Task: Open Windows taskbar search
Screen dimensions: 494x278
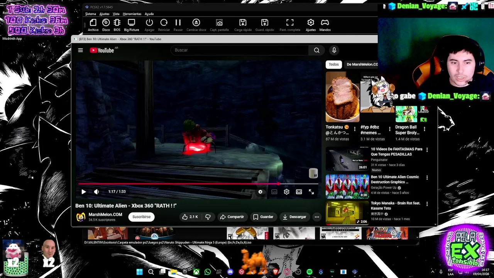Action: coord(151,272)
